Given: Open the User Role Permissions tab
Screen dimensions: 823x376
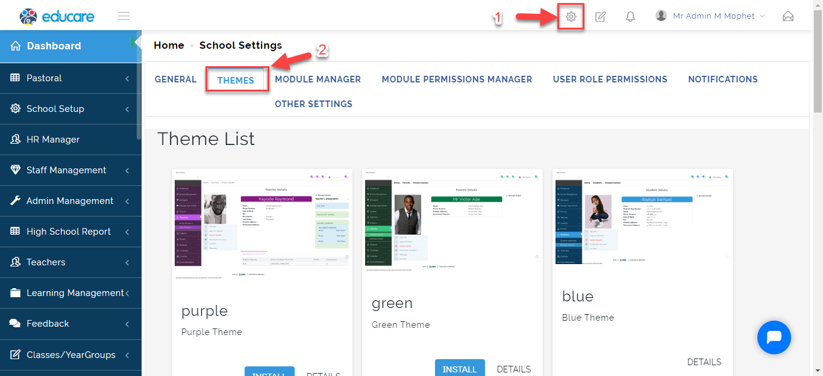Looking at the screenshot, I should tap(610, 79).
